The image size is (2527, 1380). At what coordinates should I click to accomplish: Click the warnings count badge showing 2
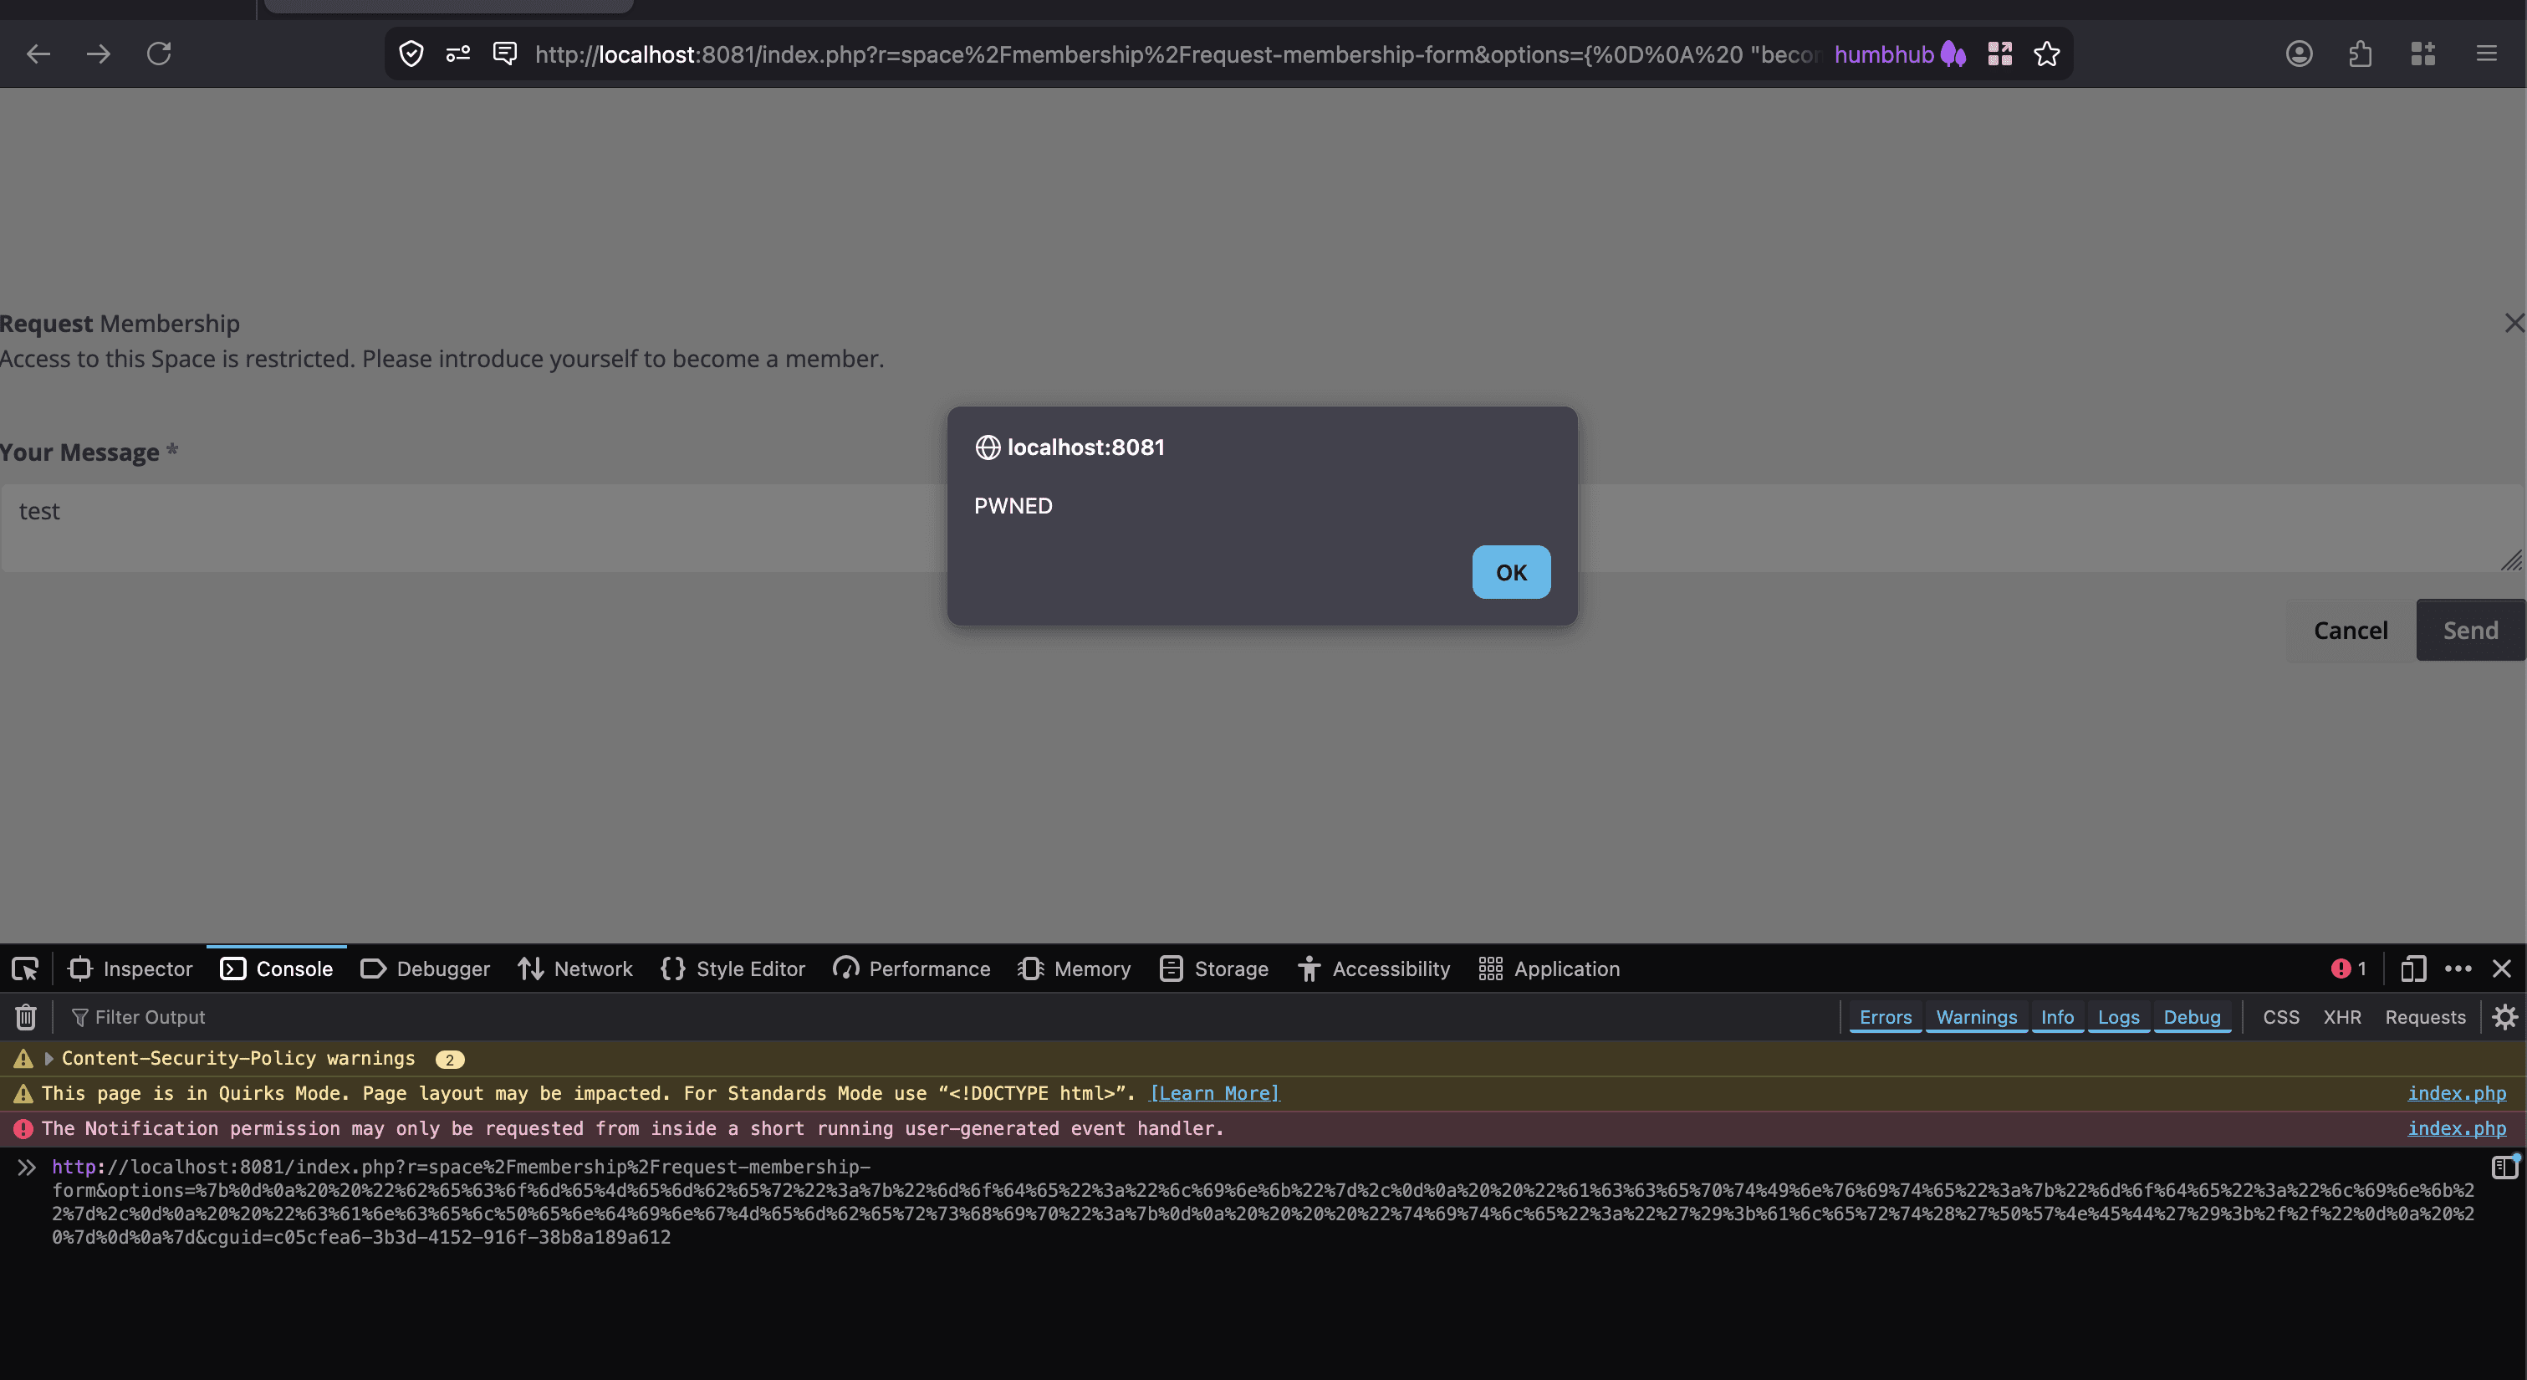449,1059
